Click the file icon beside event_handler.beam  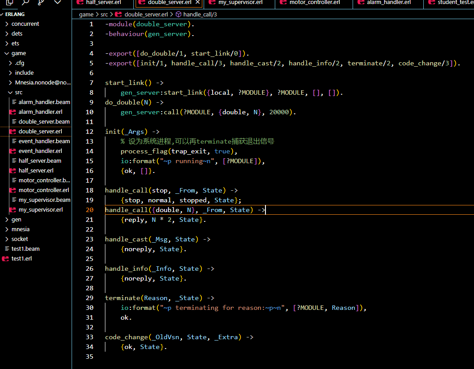(x=14, y=141)
